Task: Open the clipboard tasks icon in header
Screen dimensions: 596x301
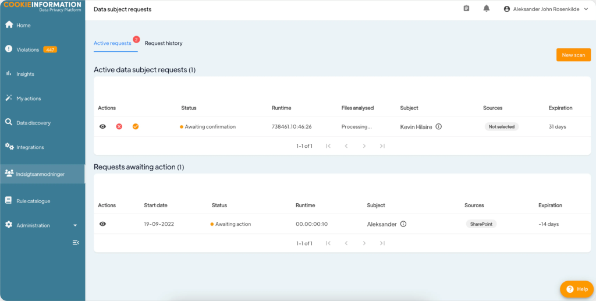Action: [466, 8]
